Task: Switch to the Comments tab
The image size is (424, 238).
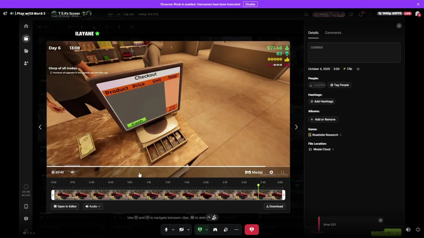Action: 333,33
